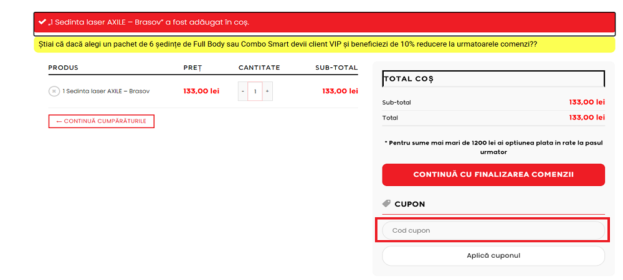Image resolution: width=623 pixels, height=280 pixels.
Task: Click into the "Cod cupon" field
Action: [x=493, y=230]
